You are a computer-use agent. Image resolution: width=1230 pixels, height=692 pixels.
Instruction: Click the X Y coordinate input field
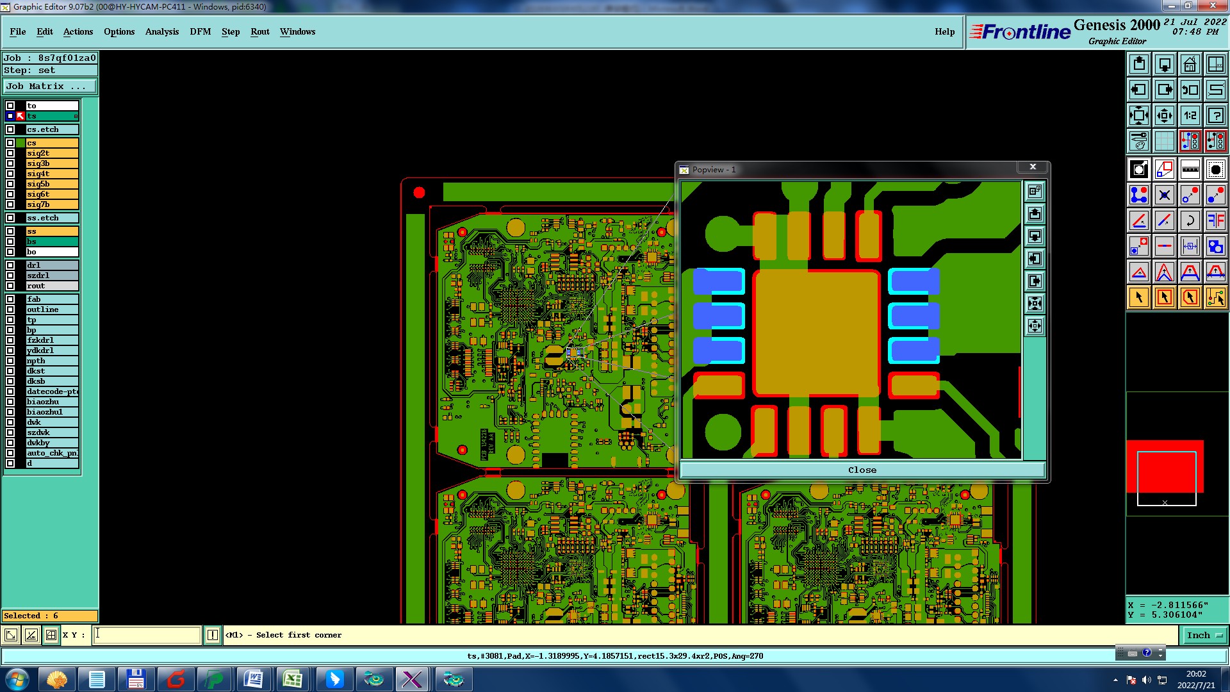tap(147, 635)
